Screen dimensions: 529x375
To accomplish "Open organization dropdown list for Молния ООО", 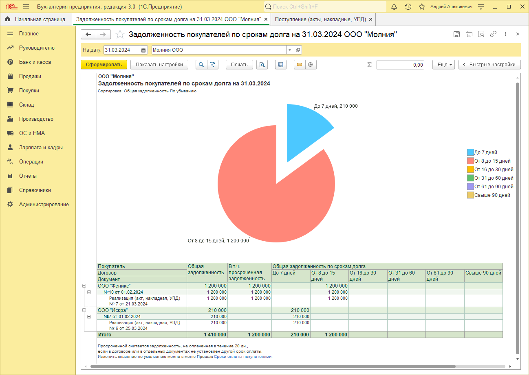I will 290,50.
